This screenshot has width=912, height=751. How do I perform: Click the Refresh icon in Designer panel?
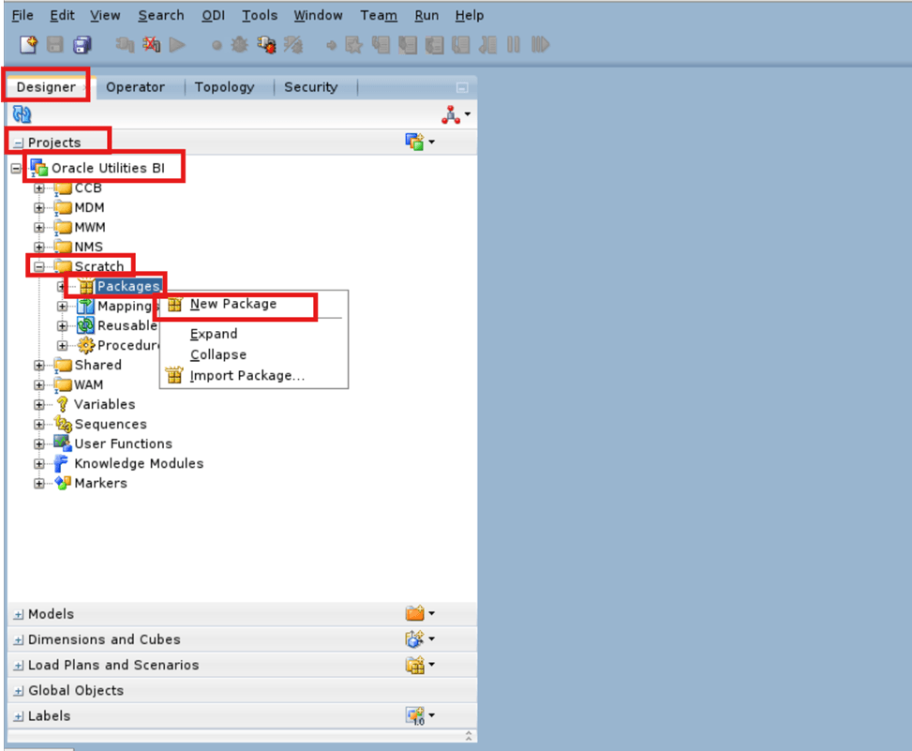21,114
